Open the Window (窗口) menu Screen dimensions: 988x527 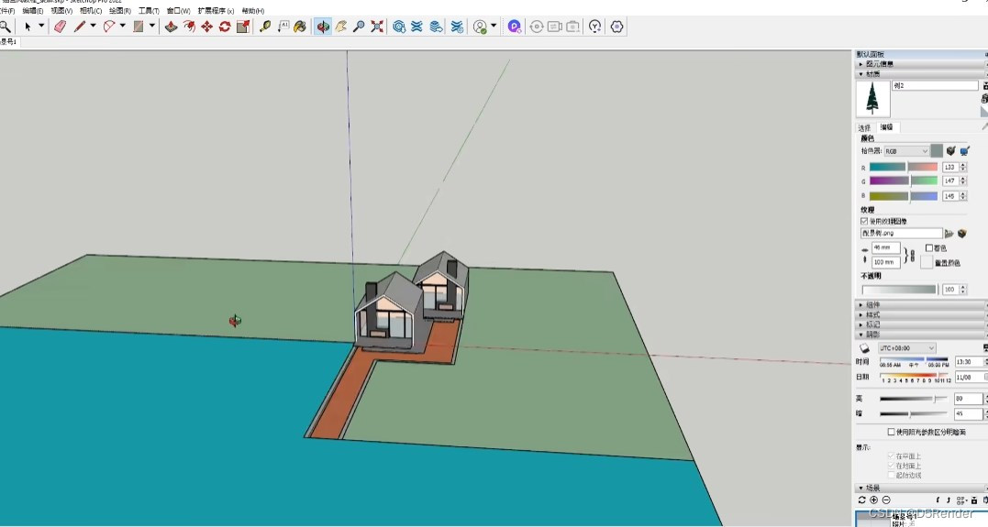[178, 11]
